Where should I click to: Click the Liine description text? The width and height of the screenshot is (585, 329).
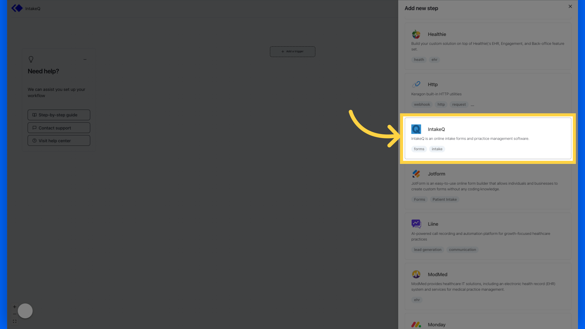pyautogui.click(x=481, y=236)
